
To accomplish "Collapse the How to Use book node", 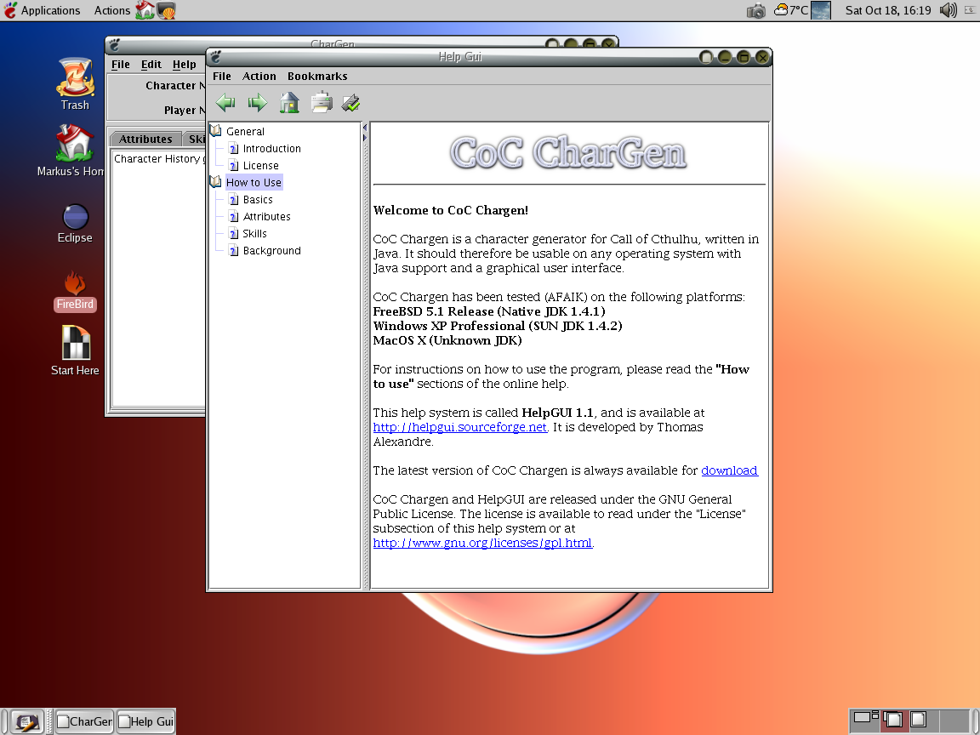I will pos(215,182).
